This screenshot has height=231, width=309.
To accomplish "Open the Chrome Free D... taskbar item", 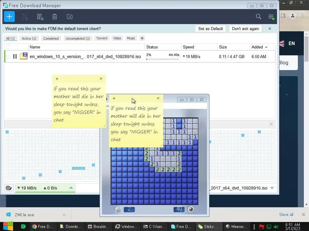I will [43, 226].
